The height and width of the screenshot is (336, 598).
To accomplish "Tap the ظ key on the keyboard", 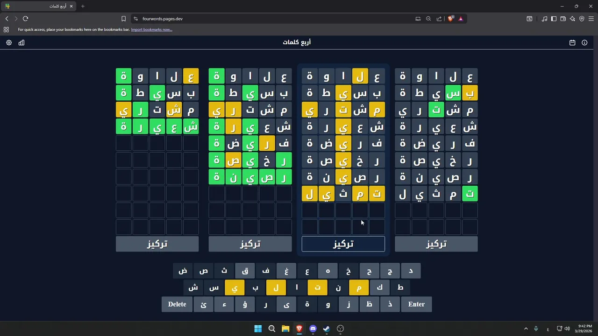I will [369, 304].
